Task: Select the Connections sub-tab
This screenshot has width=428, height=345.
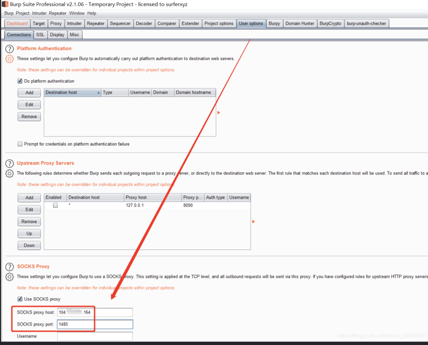Action: point(19,34)
